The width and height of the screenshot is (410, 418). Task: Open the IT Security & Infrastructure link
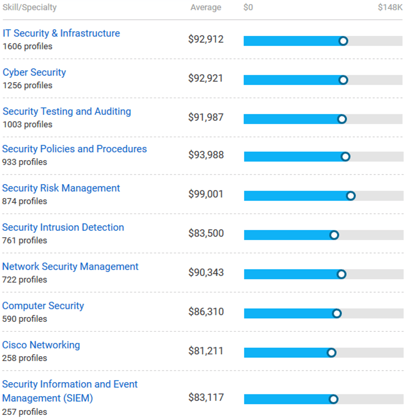(x=61, y=33)
